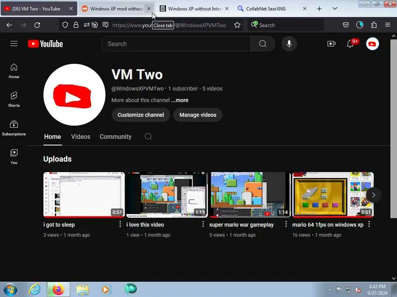Open 'mario 64 1fps on windows xp' title
This screenshot has height=297, width=397.
tap(328, 225)
